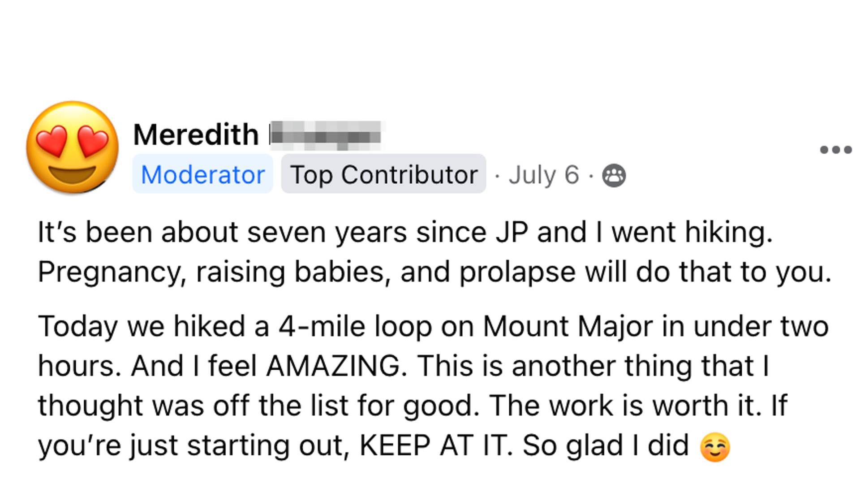Click the words "Mount Major"

click(x=568, y=326)
